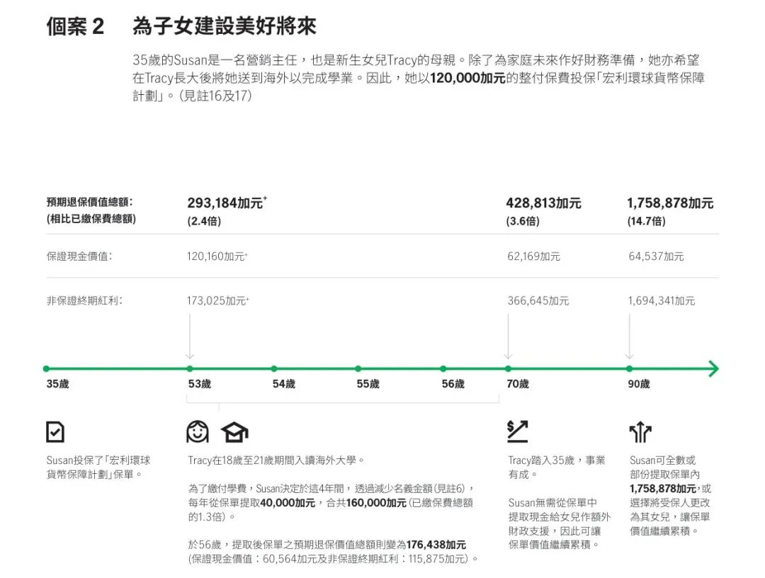Click the "個案 2" case label
Screen dimensions: 765x578
[x=75, y=26]
